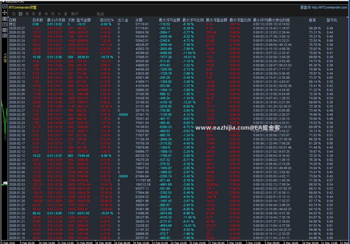Viewport: 350px width, 244px height.
Task: Click the 余额 column header
Action: click(139, 20)
